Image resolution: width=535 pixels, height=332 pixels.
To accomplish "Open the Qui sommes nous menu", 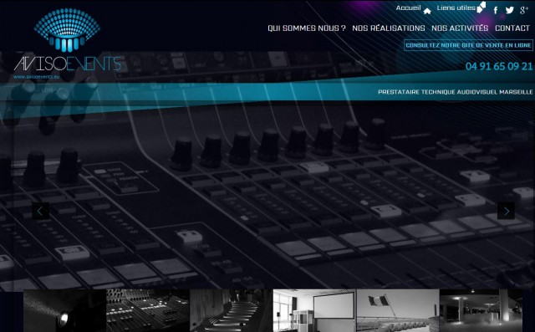I will [307, 28].
